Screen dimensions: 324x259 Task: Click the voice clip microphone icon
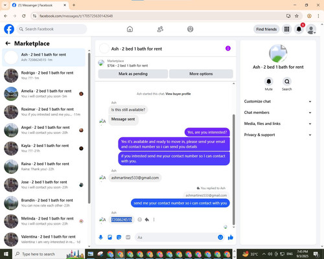click(100, 238)
